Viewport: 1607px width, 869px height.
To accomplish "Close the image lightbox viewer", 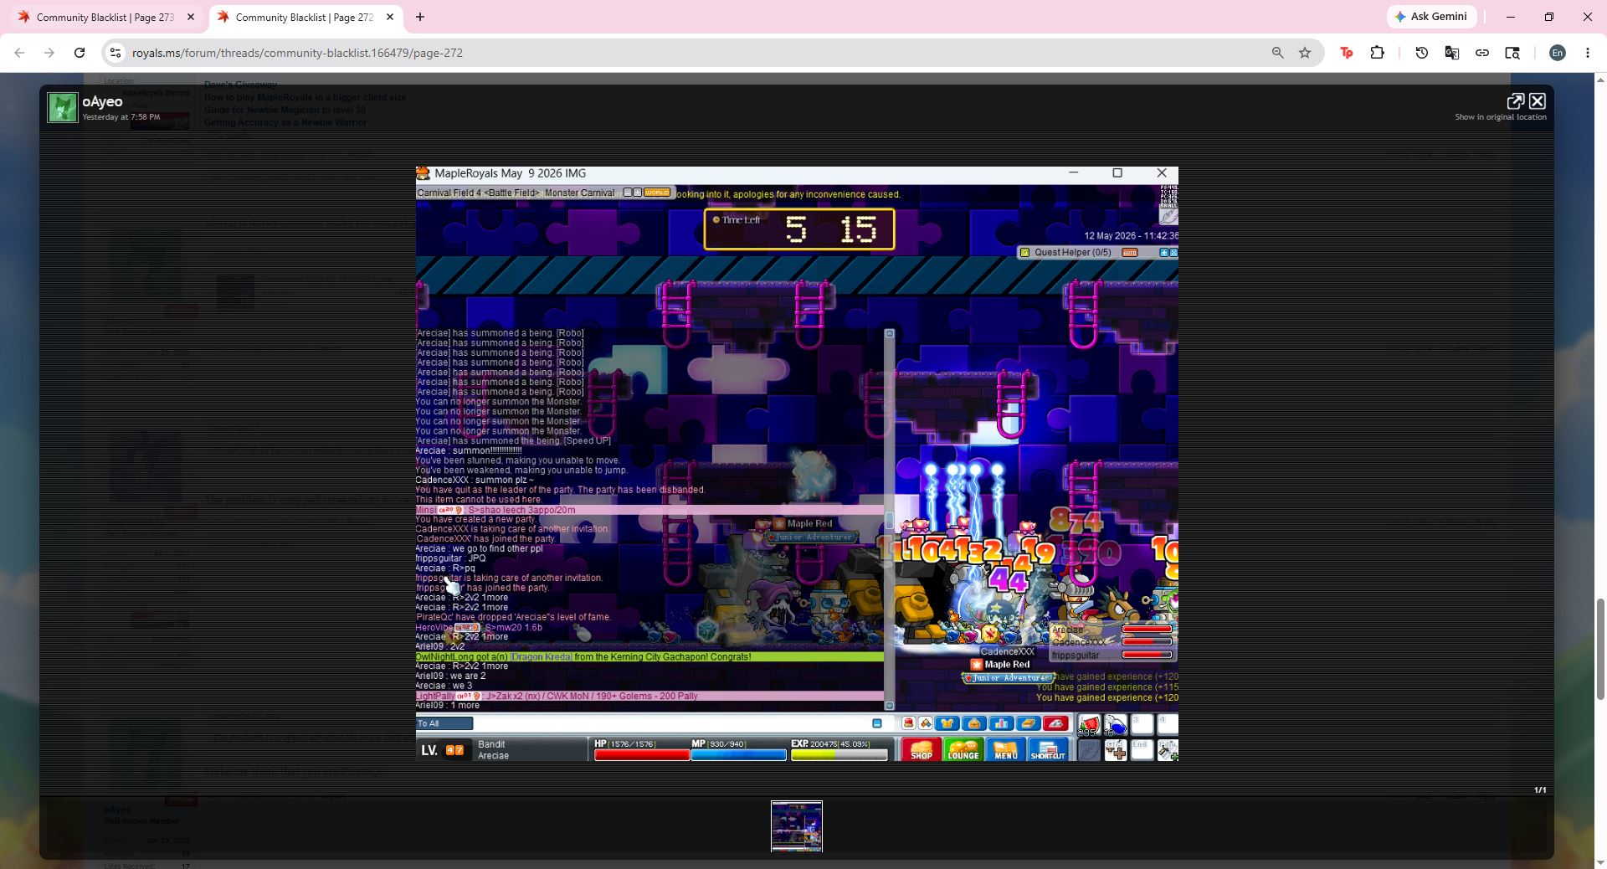I will [x=1538, y=101].
